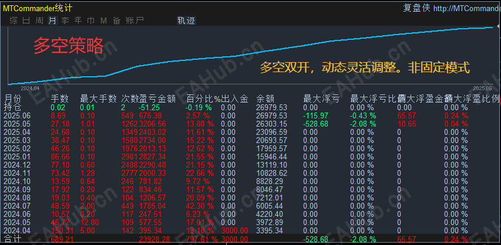Viewport: 501px width, 245px height.
Task: Click the 余额 column header
Action: 265,99
